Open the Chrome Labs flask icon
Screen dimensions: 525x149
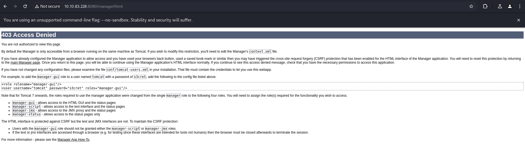coord(500,6)
